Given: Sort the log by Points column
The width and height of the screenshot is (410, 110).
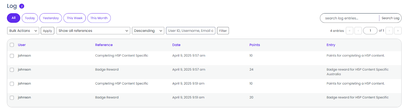Looking at the screenshot, I should click(x=254, y=45).
